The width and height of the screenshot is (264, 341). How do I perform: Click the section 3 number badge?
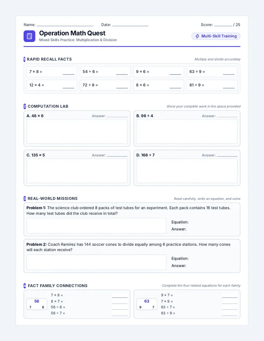click(x=25, y=199)
